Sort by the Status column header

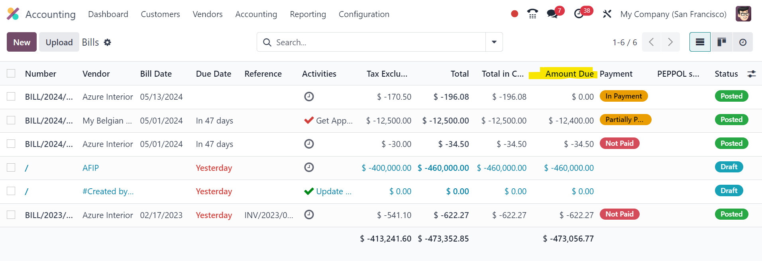pyautogui.click(x=726, y=74)
